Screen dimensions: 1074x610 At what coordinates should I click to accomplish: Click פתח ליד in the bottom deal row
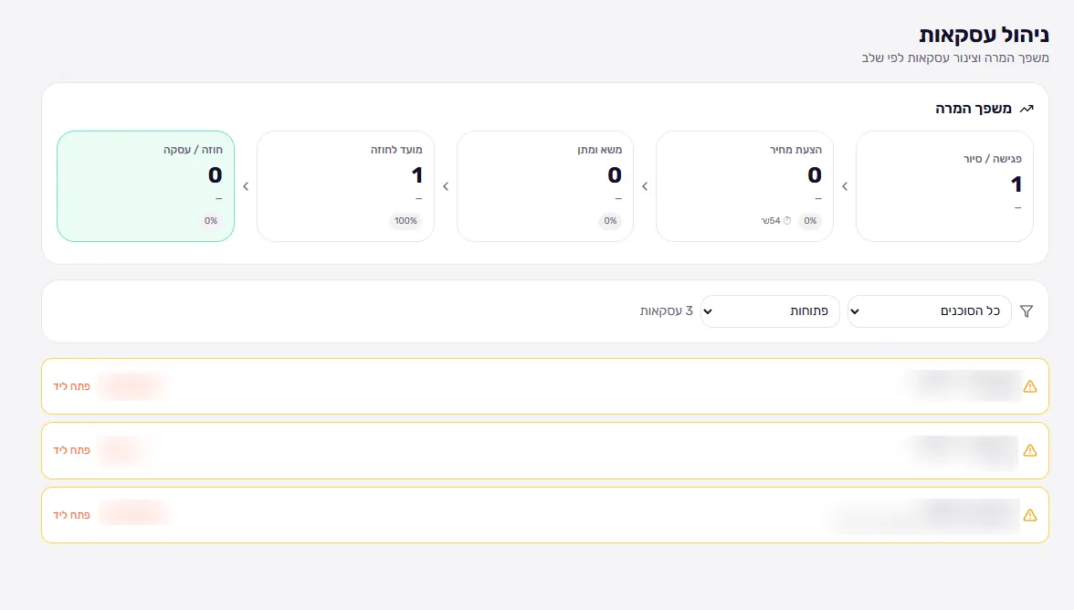72,515
